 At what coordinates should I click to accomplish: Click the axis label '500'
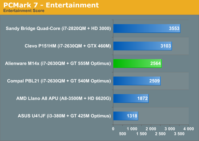123,134
